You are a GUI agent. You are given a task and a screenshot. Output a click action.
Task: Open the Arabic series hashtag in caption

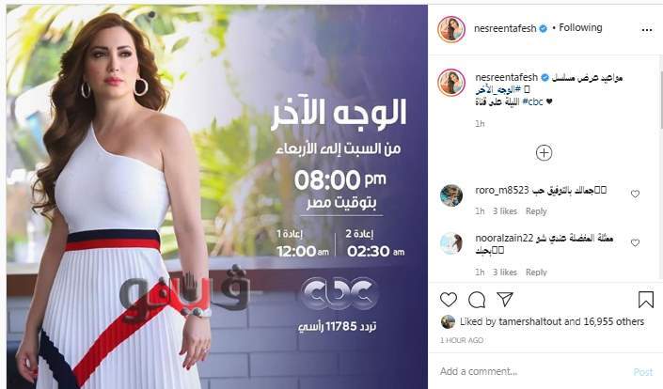tap(497, 90)
